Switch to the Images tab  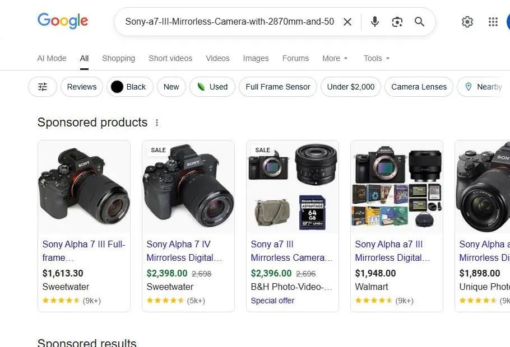(x=256, y=58)
